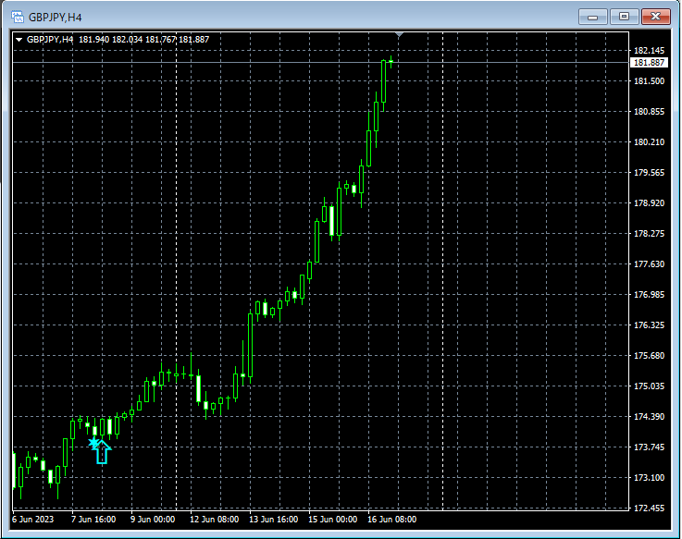Minimize the GBPJPY,H4 chart window

592,17
